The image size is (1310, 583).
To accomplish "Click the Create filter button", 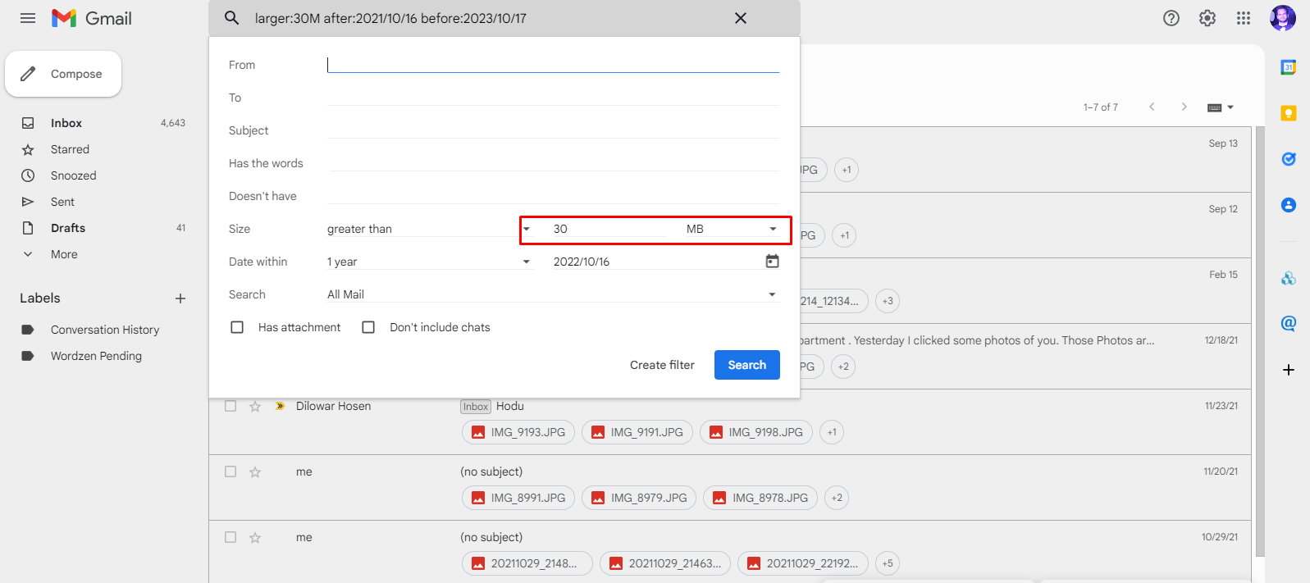I will pos(662,365).
